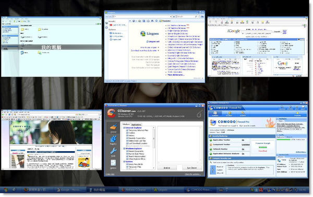
Task: Click the Analyze button in CCleaner
Action: pyautogui.click(x=167, y=168)
